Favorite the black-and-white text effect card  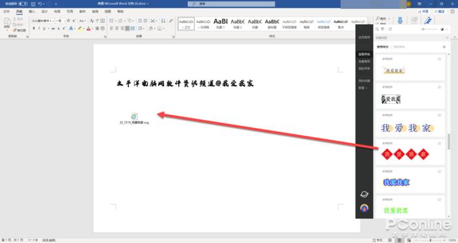(439, 87)
